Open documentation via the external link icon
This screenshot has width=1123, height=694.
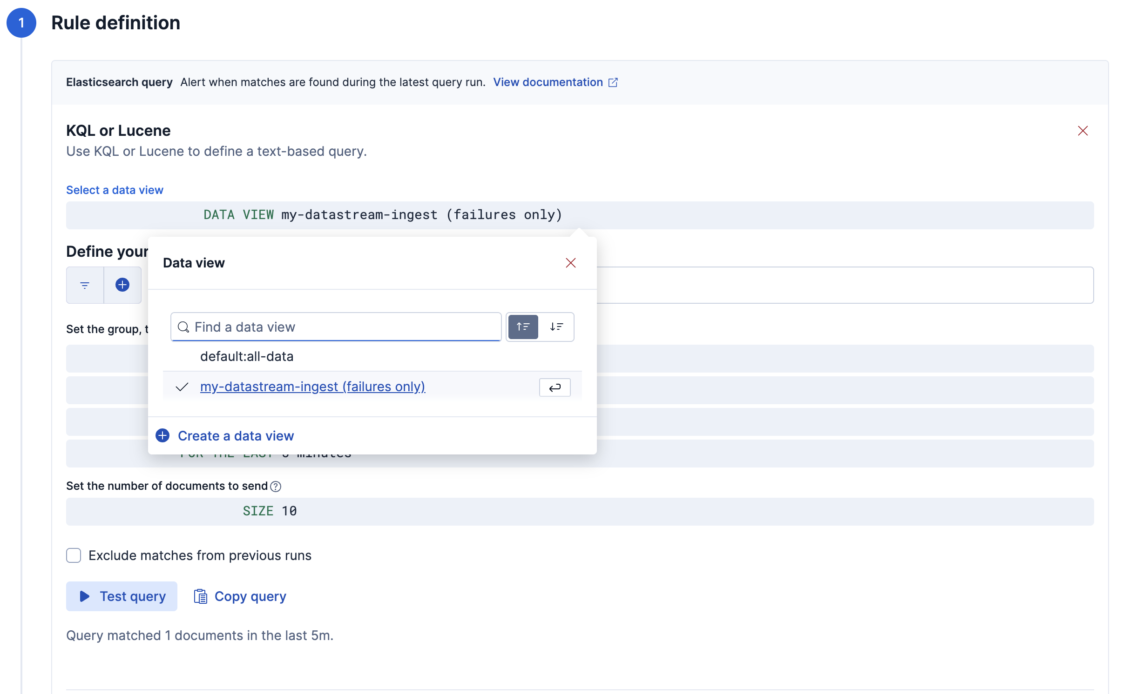(x=614, y=82)
